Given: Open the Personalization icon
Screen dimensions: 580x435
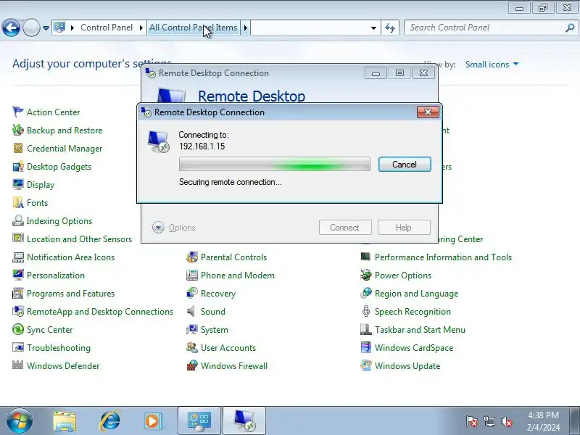Looking at the screenshot, I should point(17,275).
